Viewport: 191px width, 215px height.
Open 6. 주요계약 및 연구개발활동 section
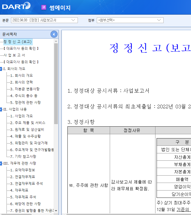32,150
